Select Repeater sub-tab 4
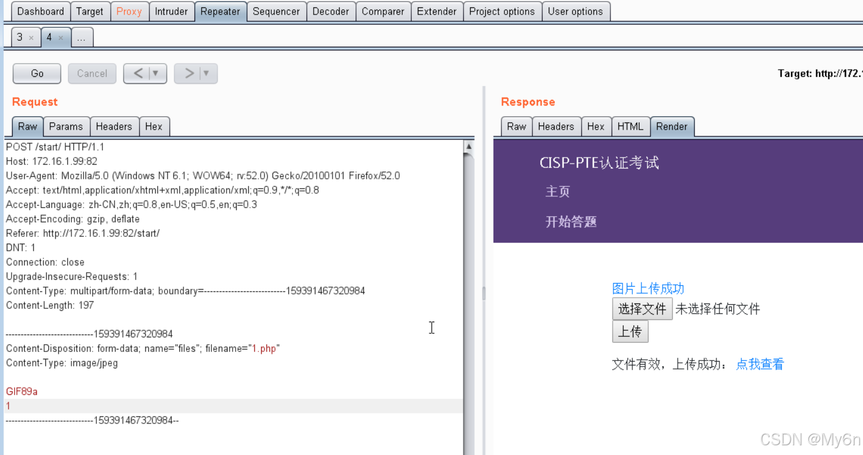The height and width of the screenshot is (455, 863). pyautogui.click(x=50, y=38)
